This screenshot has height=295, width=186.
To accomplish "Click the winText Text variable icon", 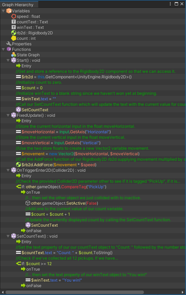I will (x=14, y=27).
